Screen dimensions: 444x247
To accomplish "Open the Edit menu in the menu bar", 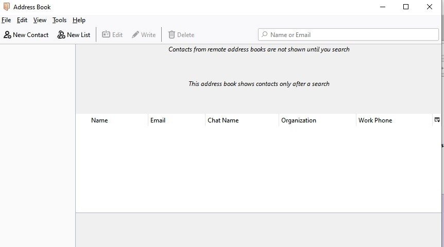I will pos(22,20).
